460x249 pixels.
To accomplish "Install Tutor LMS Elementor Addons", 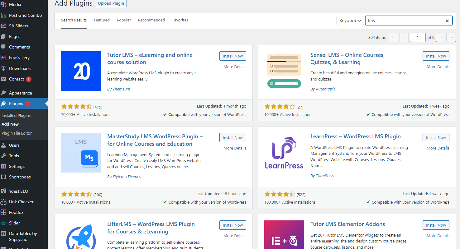I will tap(436, 225).
